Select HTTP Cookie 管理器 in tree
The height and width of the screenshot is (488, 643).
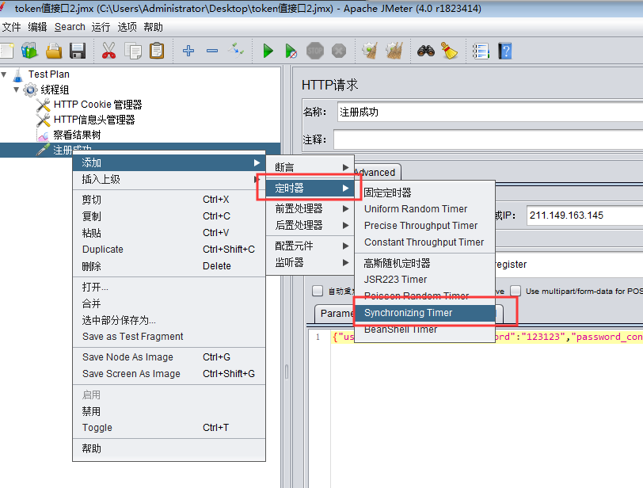click(x=97, y=105)
